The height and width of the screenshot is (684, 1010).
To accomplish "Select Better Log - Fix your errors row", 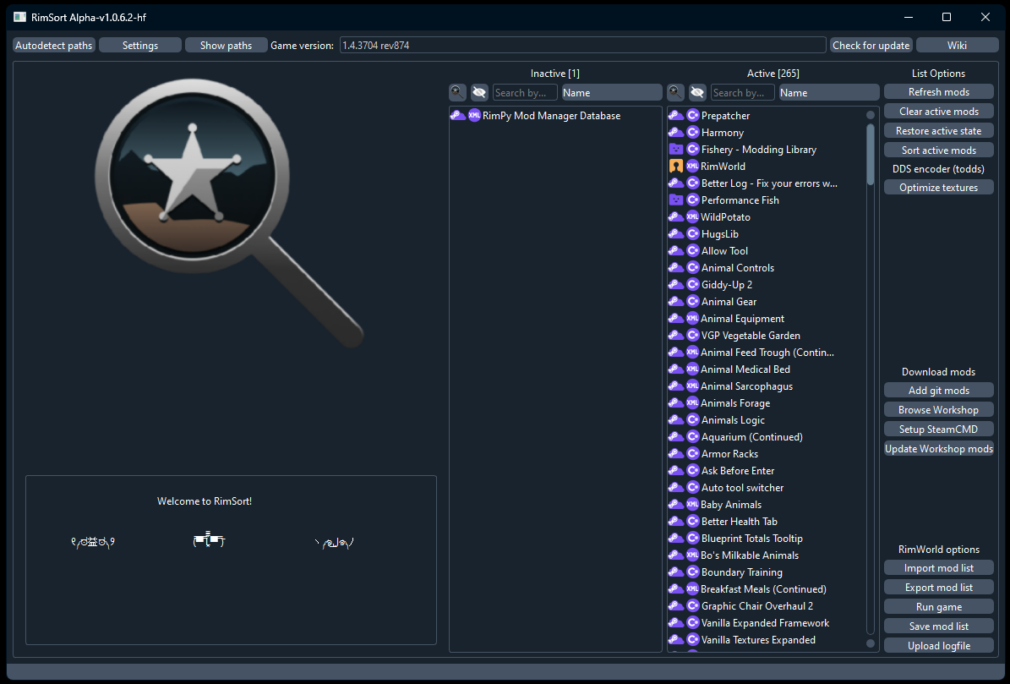I will click(x=767, y=183).
